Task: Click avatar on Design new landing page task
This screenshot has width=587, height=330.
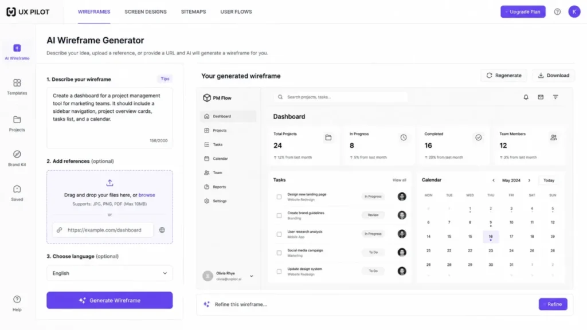Action: coord(402,197)
